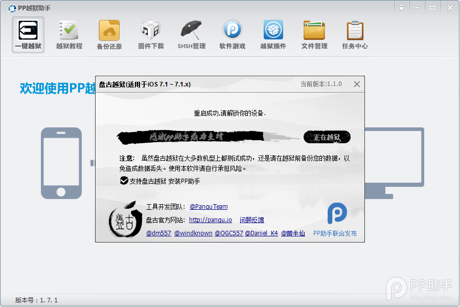
Task: Click the 任务中心 task center icon
Action: [x=355, y=34]
